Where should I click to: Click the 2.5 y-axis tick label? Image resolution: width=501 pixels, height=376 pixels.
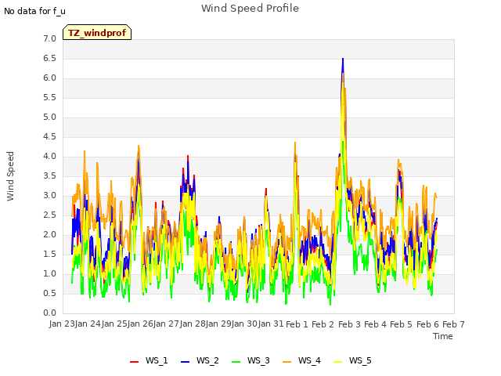pyautogui.click(x=49, y=215)
